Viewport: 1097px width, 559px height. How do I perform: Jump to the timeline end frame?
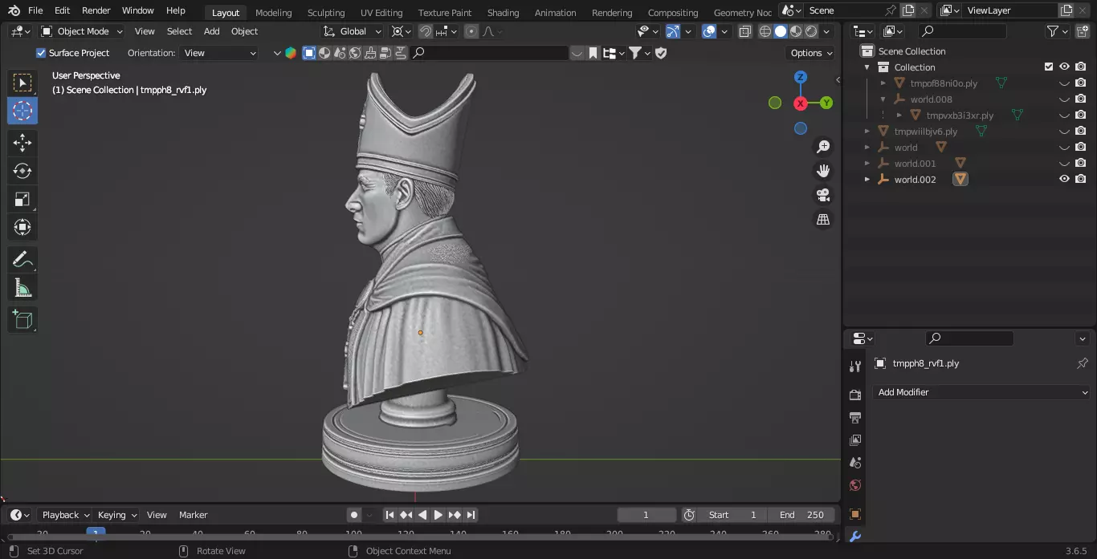[x=471, y=515]
